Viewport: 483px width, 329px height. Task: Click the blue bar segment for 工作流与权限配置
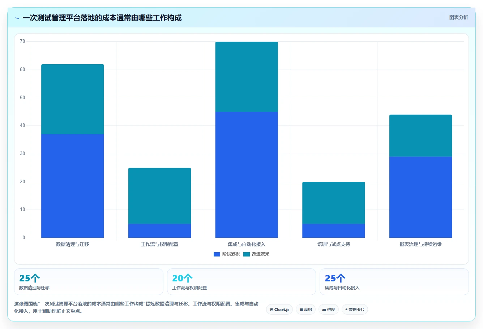[159, 231]
